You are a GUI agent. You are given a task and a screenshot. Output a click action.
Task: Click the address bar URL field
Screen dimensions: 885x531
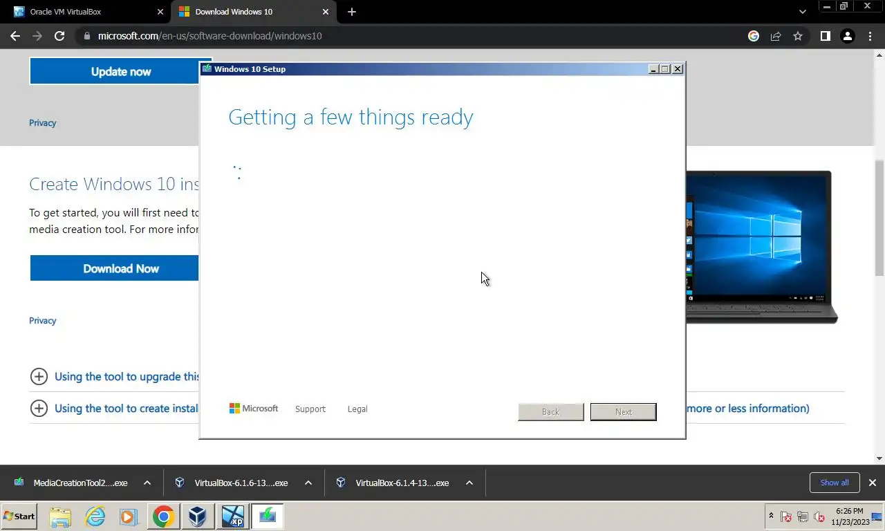(x=408, y=36)
